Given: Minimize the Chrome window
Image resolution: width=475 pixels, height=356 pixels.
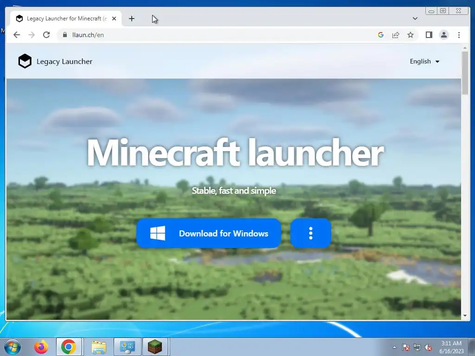Looking at the screenshot, I should [x=431, y=11].
